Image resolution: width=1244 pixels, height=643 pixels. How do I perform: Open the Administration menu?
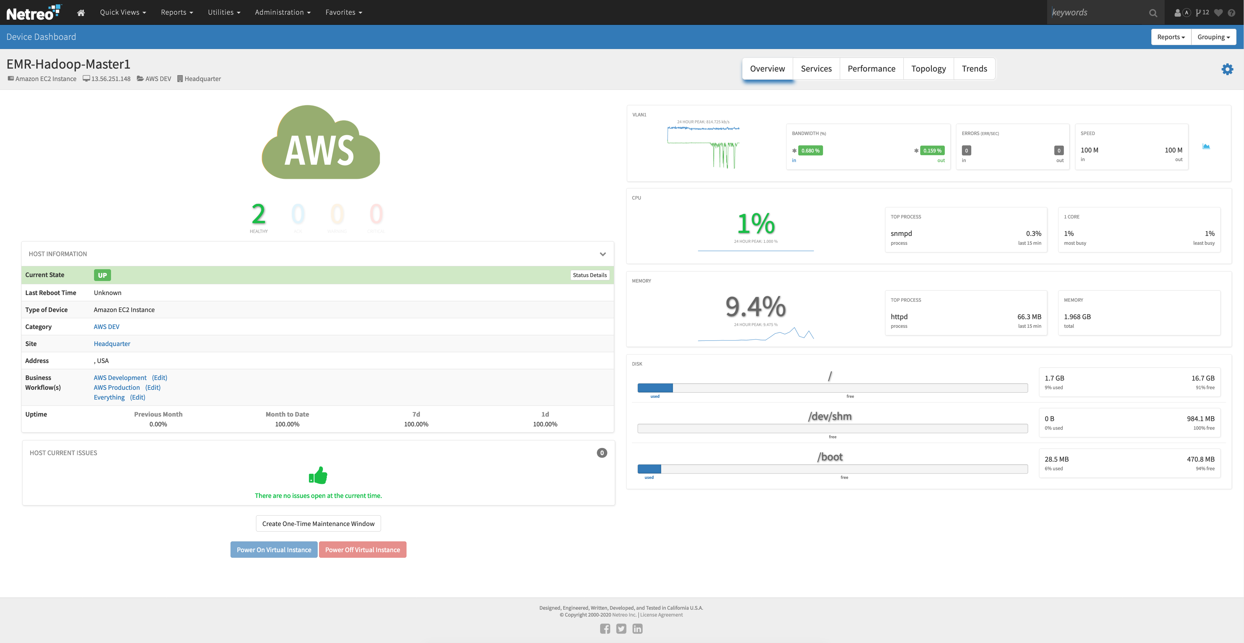pyautogui.click(x=282, y=12)
